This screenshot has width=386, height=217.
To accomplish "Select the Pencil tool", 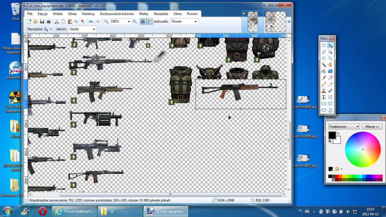I will pyautogui.click(x=324, y=84).
